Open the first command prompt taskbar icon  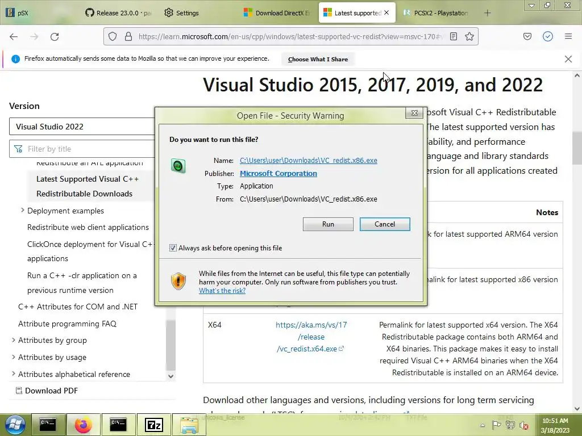[48, 425]
